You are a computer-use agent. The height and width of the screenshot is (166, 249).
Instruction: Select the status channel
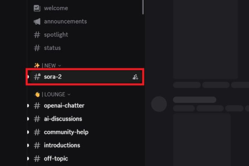click(x=52, y=48)
